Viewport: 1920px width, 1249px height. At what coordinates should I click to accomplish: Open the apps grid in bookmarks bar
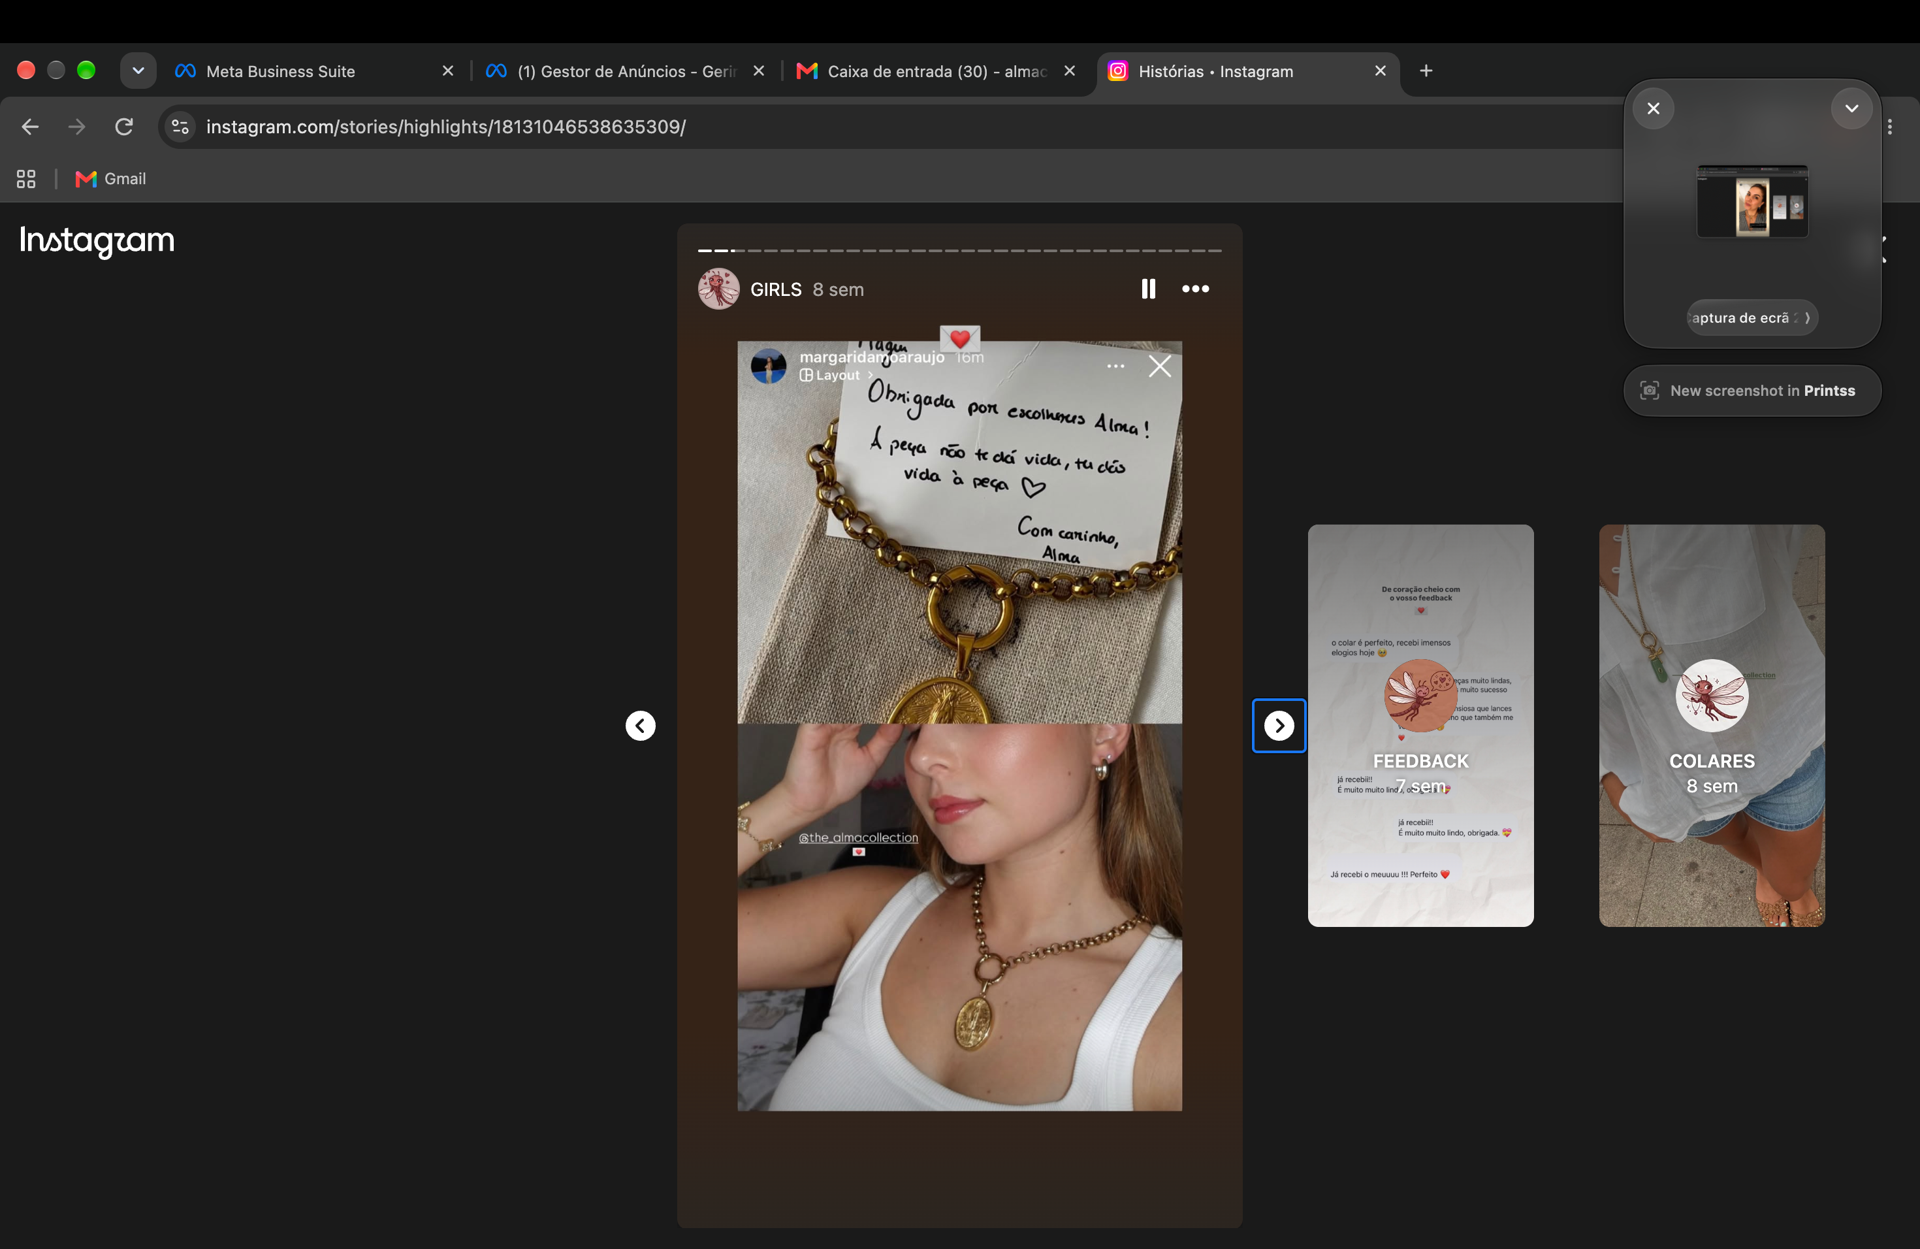(26, 179)
